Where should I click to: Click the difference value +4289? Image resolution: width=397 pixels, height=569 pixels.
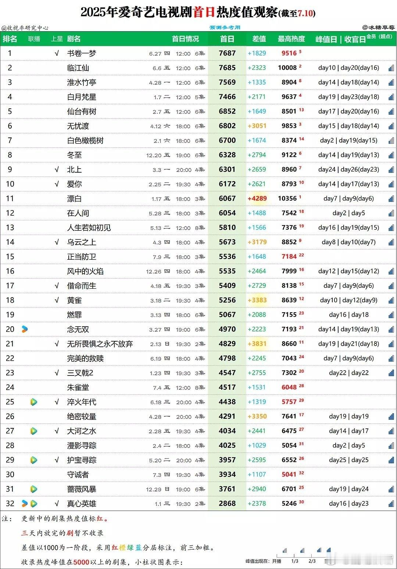(x=257, y=198)
